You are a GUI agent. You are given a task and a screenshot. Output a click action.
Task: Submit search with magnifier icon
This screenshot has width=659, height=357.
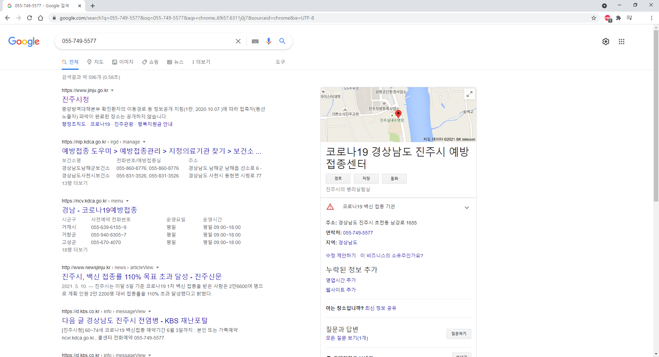[x=282, y=41]
